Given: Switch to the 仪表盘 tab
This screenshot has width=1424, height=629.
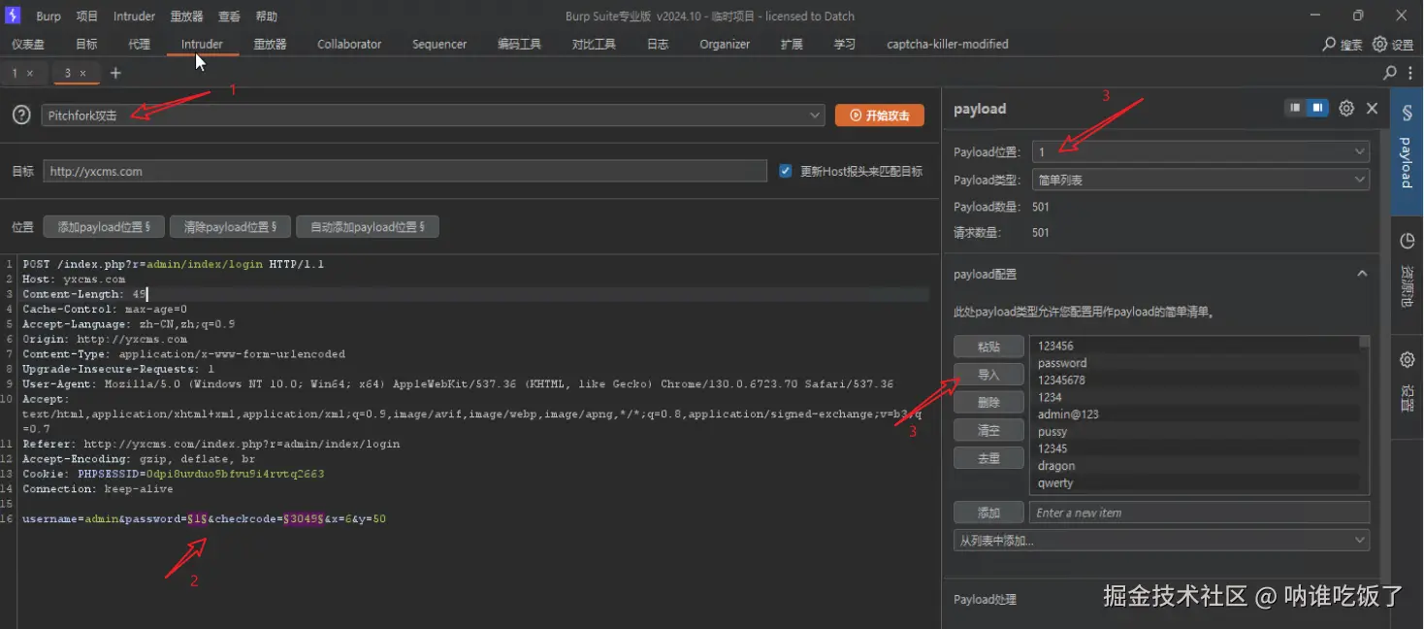Looking at the screenshot, I should coord(27,45).
